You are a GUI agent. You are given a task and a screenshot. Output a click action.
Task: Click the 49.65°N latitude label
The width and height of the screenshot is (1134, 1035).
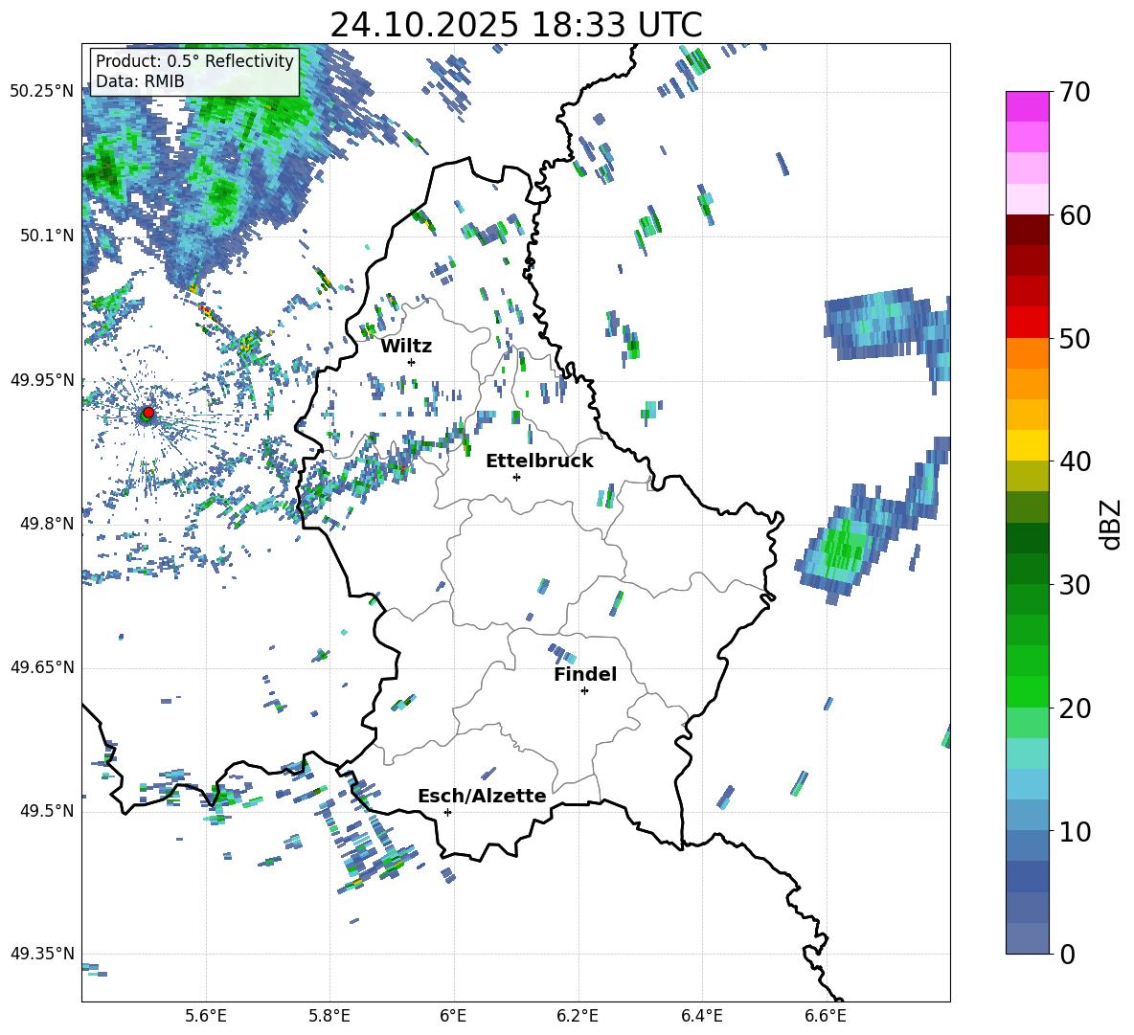(42, 667)
